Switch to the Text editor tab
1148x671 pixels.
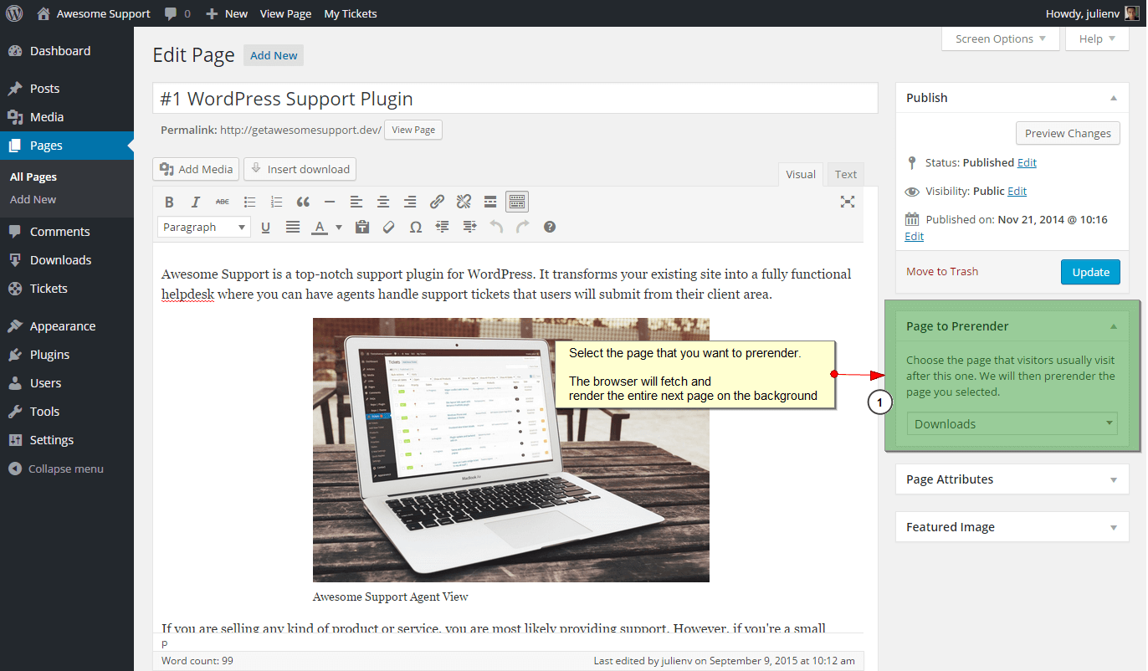tap(846, 174)
